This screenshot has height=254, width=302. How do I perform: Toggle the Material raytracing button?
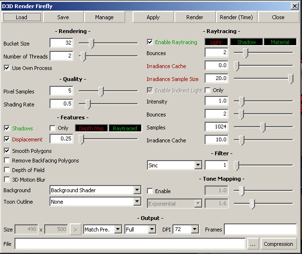(x=280, y=42)
